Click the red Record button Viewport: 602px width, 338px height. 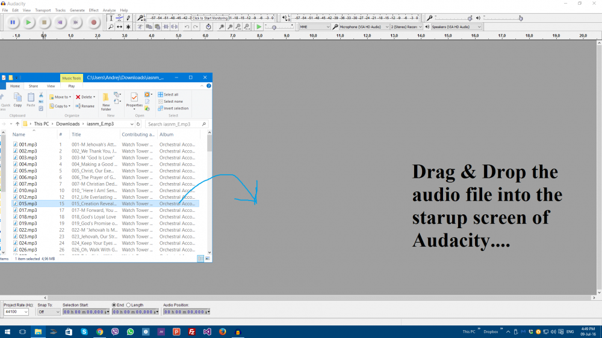(x=93, y=23)
